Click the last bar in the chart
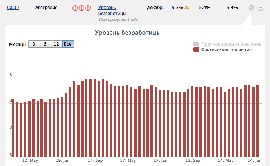Viewport: 270px width, 166px height. click(258, 121)
